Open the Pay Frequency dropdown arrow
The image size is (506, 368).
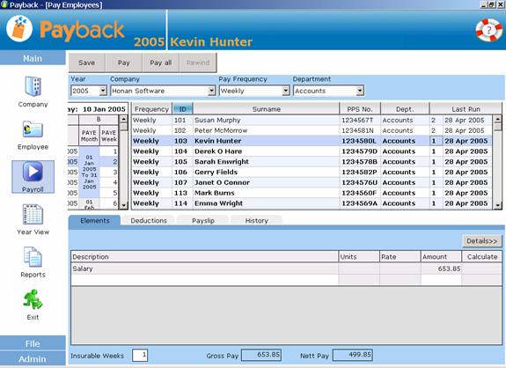click(x=286, y=91)
